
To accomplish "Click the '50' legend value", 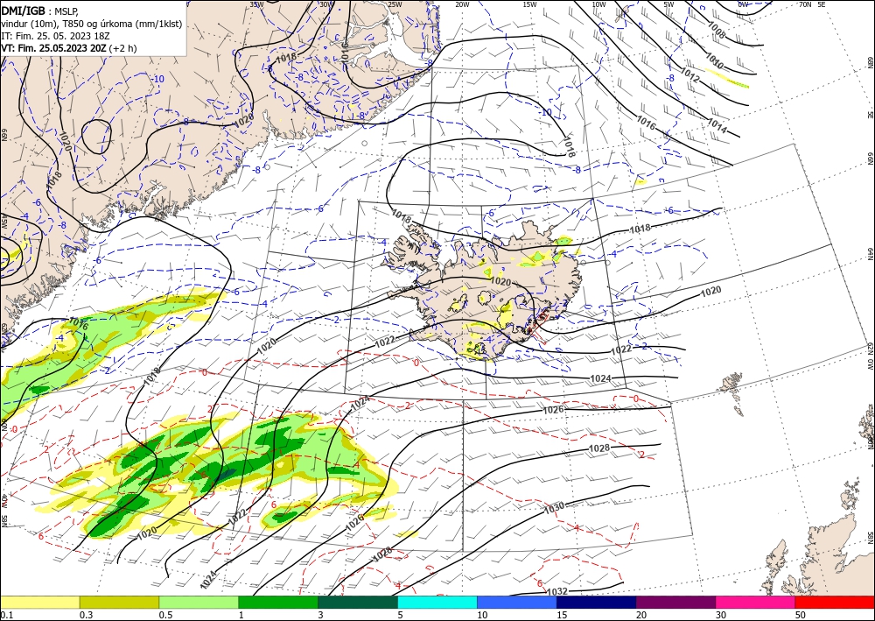I will (x=801, y=615).
